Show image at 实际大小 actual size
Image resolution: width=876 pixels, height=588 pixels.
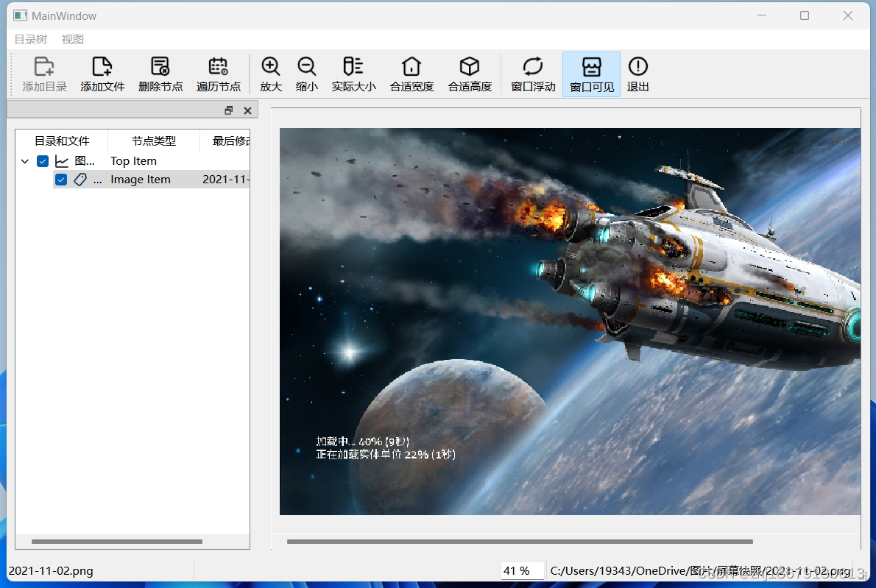click(353, 74)
